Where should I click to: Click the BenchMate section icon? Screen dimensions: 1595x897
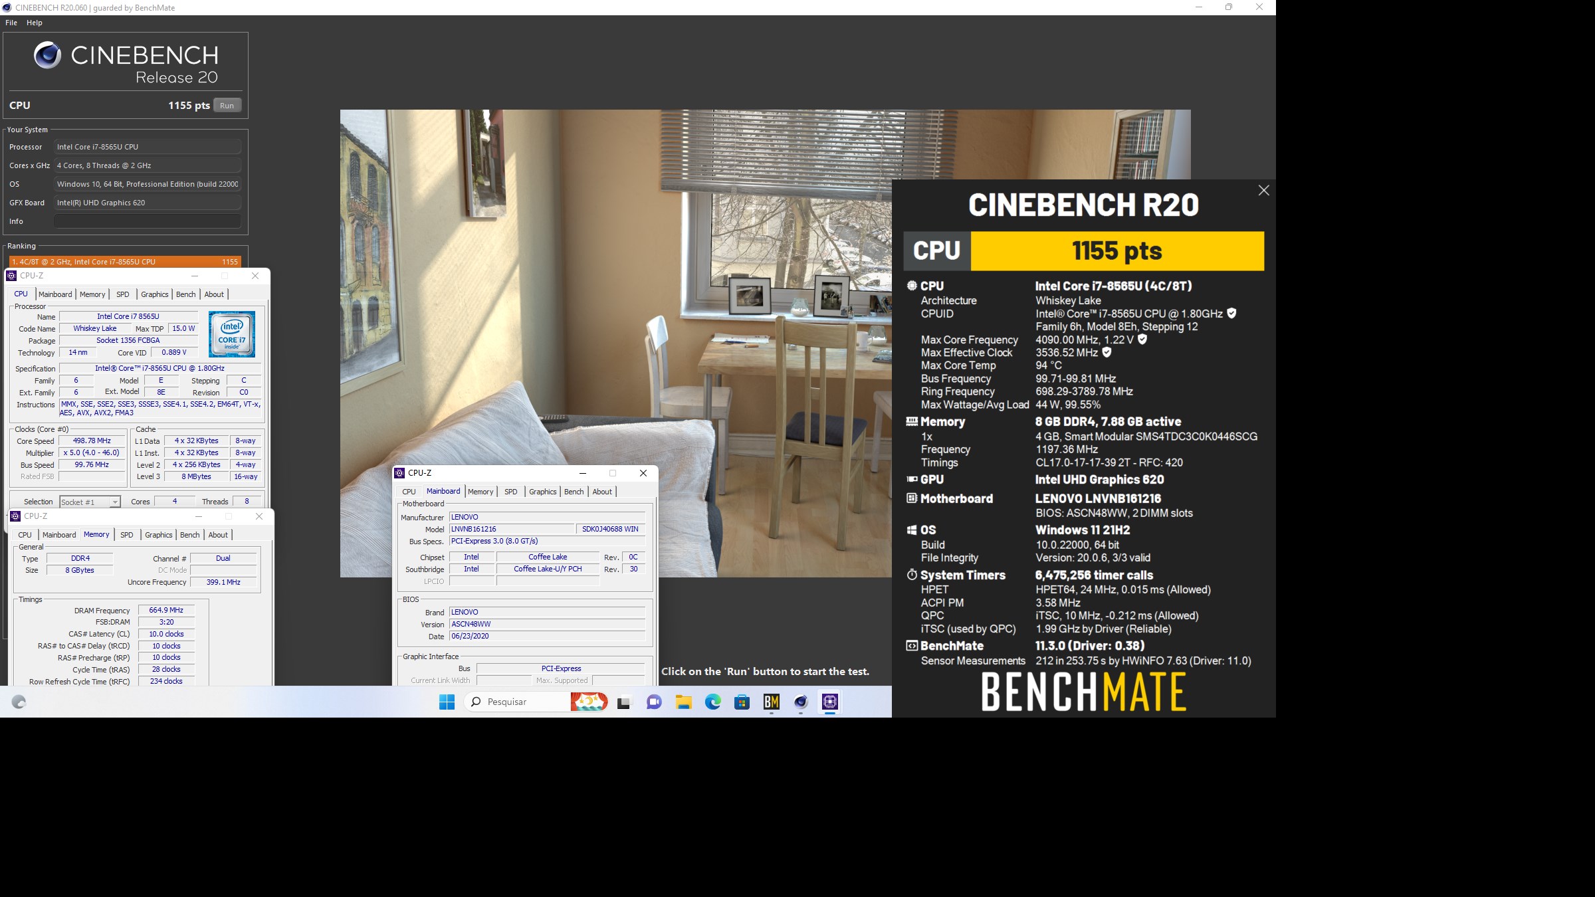point(912,646)
